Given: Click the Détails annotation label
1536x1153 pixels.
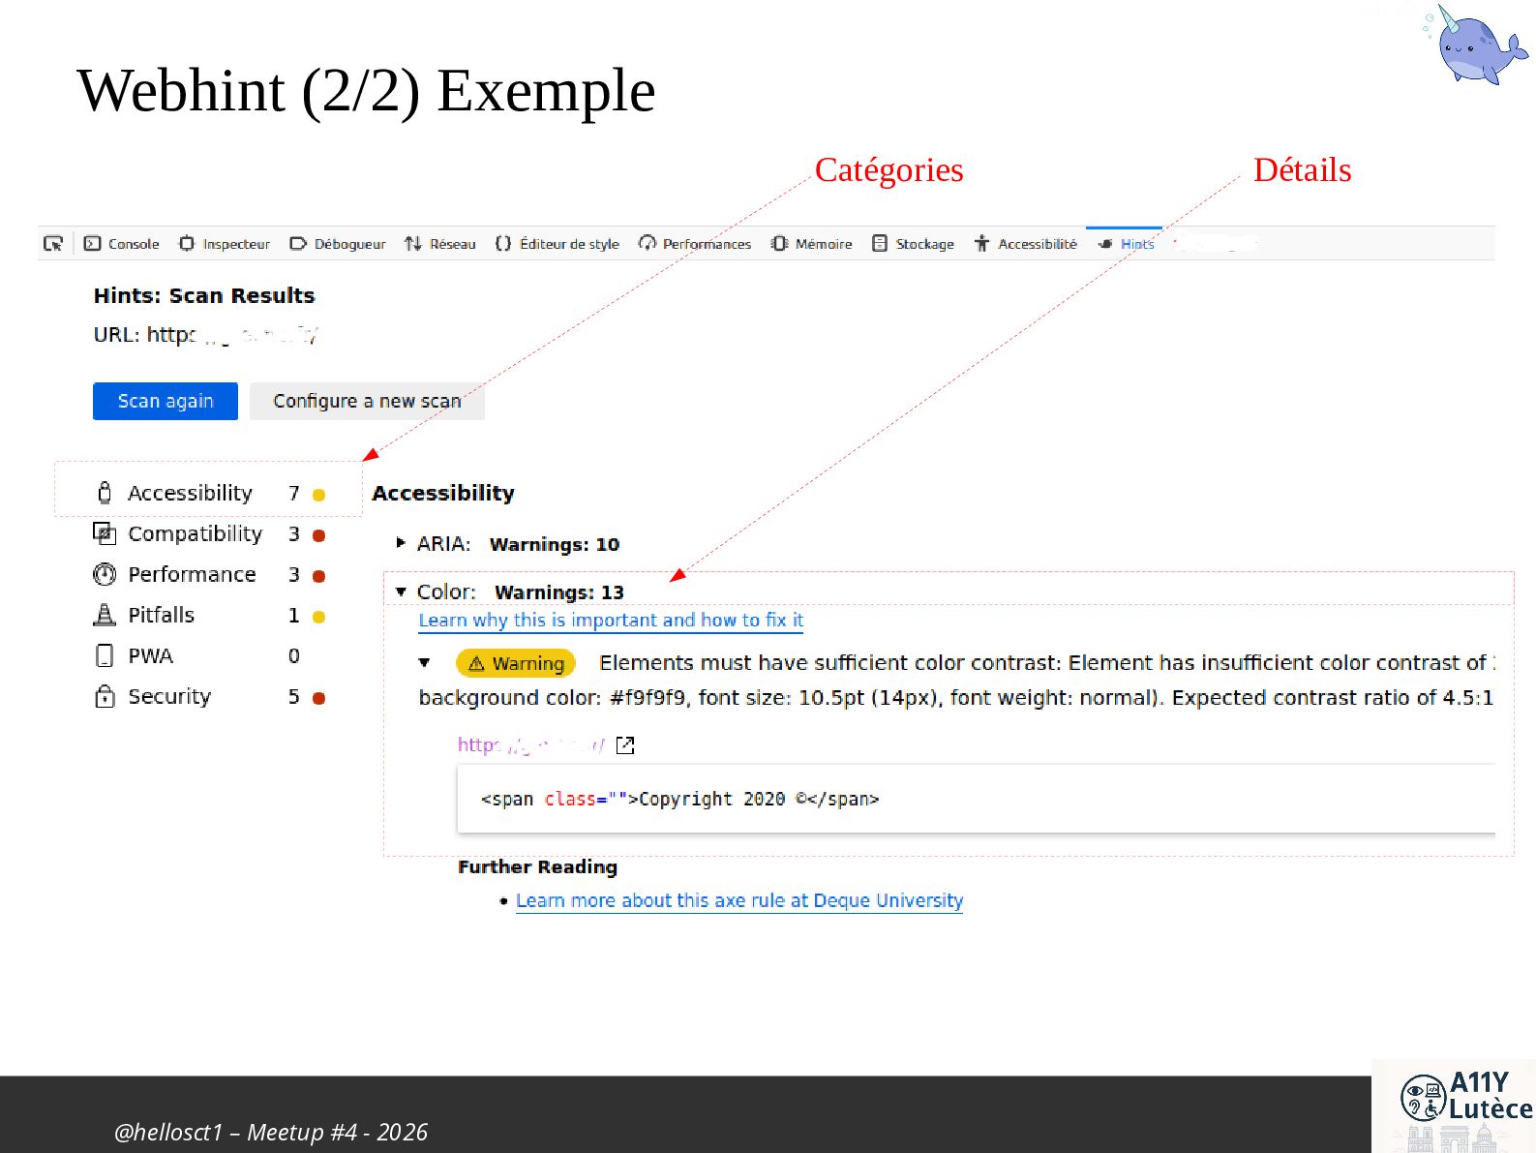Looking at the screenshot, I should [x=1302, y=169].
